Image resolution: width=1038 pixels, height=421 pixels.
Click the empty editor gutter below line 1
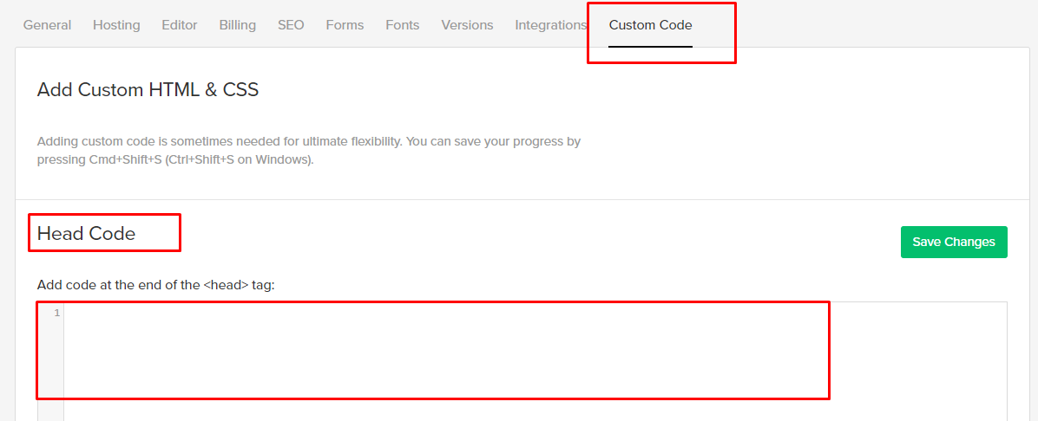click(x=50, y=372)
